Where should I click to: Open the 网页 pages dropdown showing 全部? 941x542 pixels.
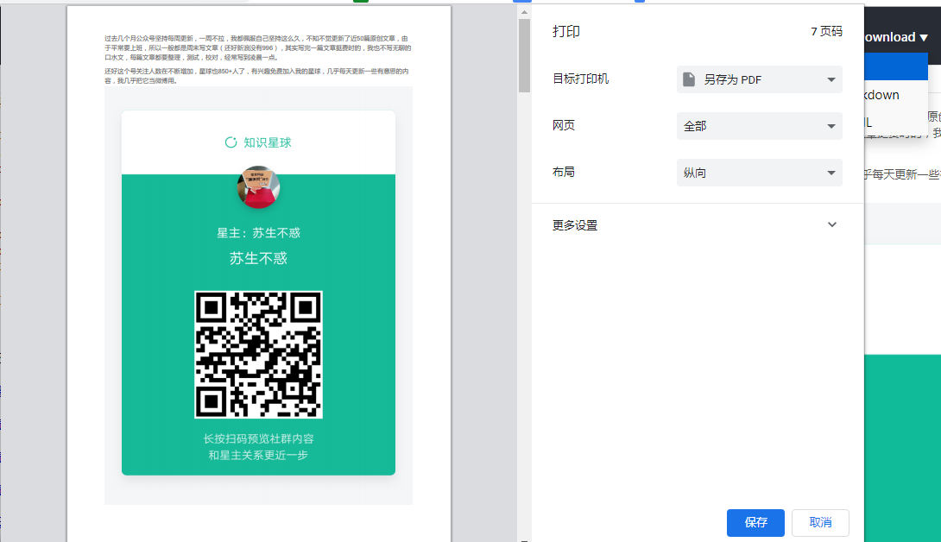point(759,126)
